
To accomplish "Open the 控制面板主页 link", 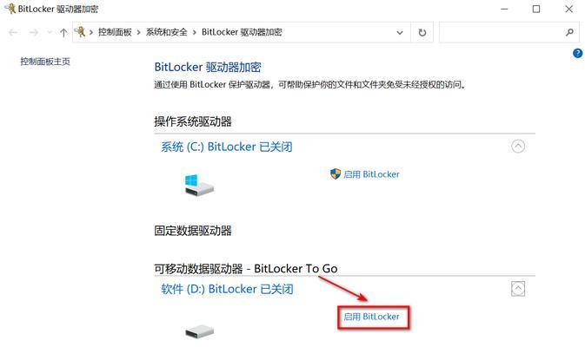I will 45,62.
